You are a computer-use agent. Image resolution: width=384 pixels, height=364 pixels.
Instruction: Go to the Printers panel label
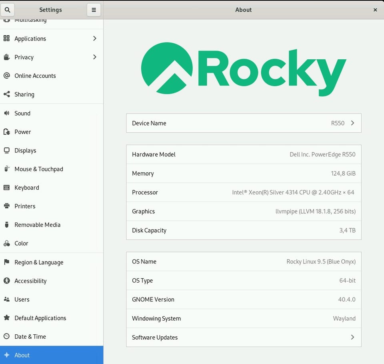25,206
